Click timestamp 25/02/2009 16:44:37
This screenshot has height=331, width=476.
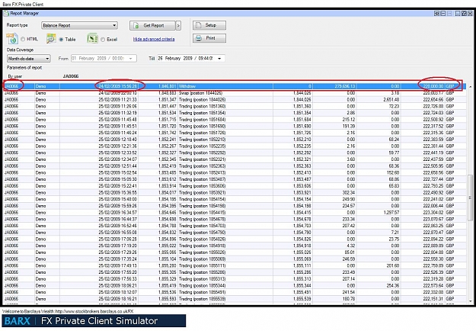coord(118,219)
